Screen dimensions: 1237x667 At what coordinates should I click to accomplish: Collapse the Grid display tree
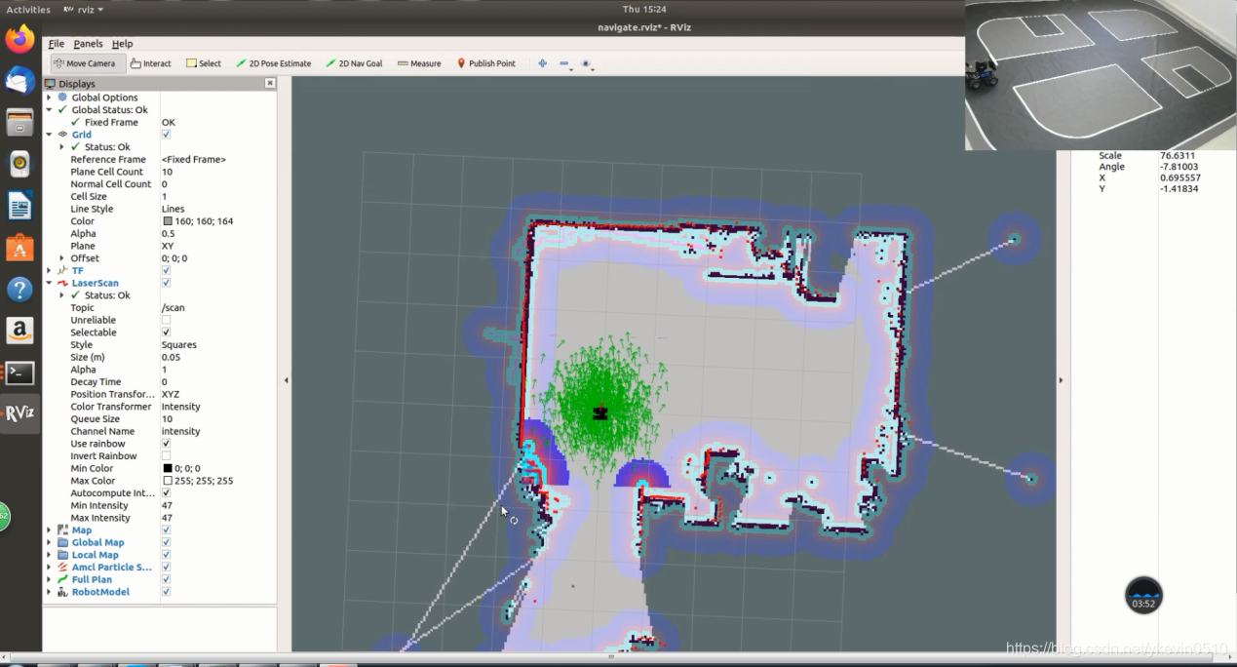[50, 135]
